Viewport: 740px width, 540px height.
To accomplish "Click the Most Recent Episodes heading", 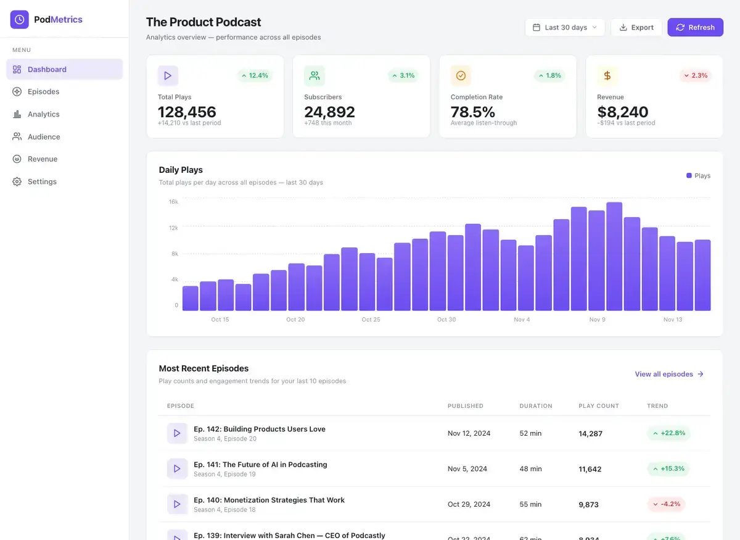I will [203, 368].
